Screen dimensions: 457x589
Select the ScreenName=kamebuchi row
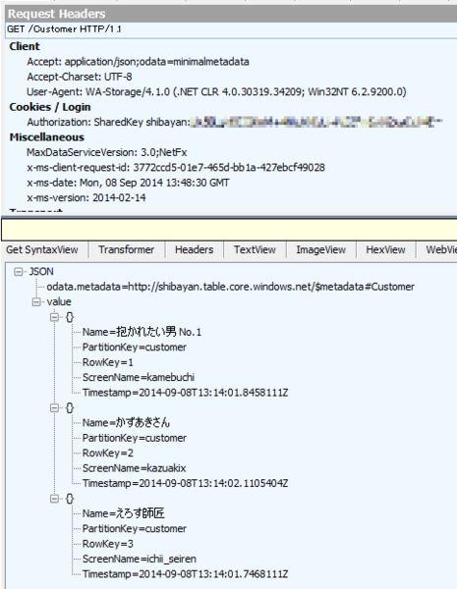139,378
